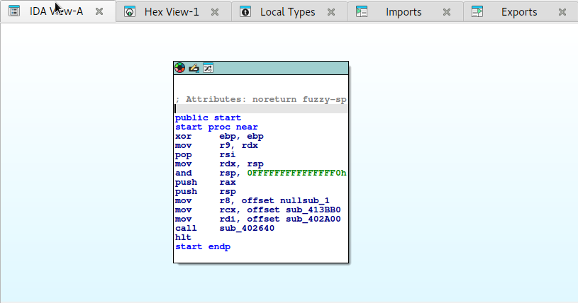Click the 'push rax' instruction
The image size is (578, 303).
(x=206, y=182)
